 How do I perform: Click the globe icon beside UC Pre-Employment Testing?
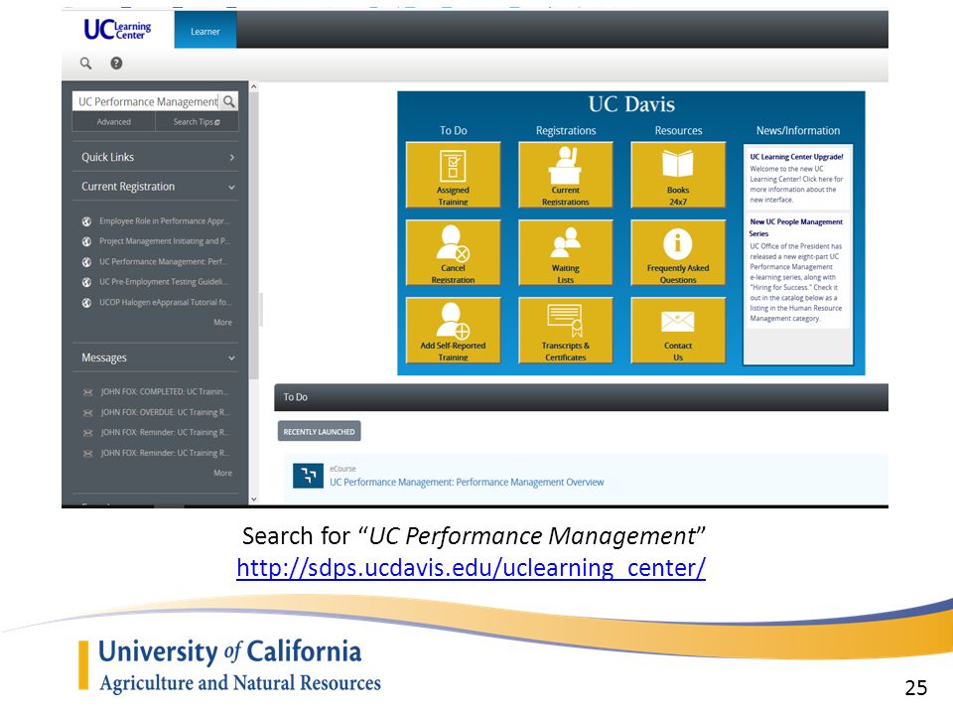(87, 282)
